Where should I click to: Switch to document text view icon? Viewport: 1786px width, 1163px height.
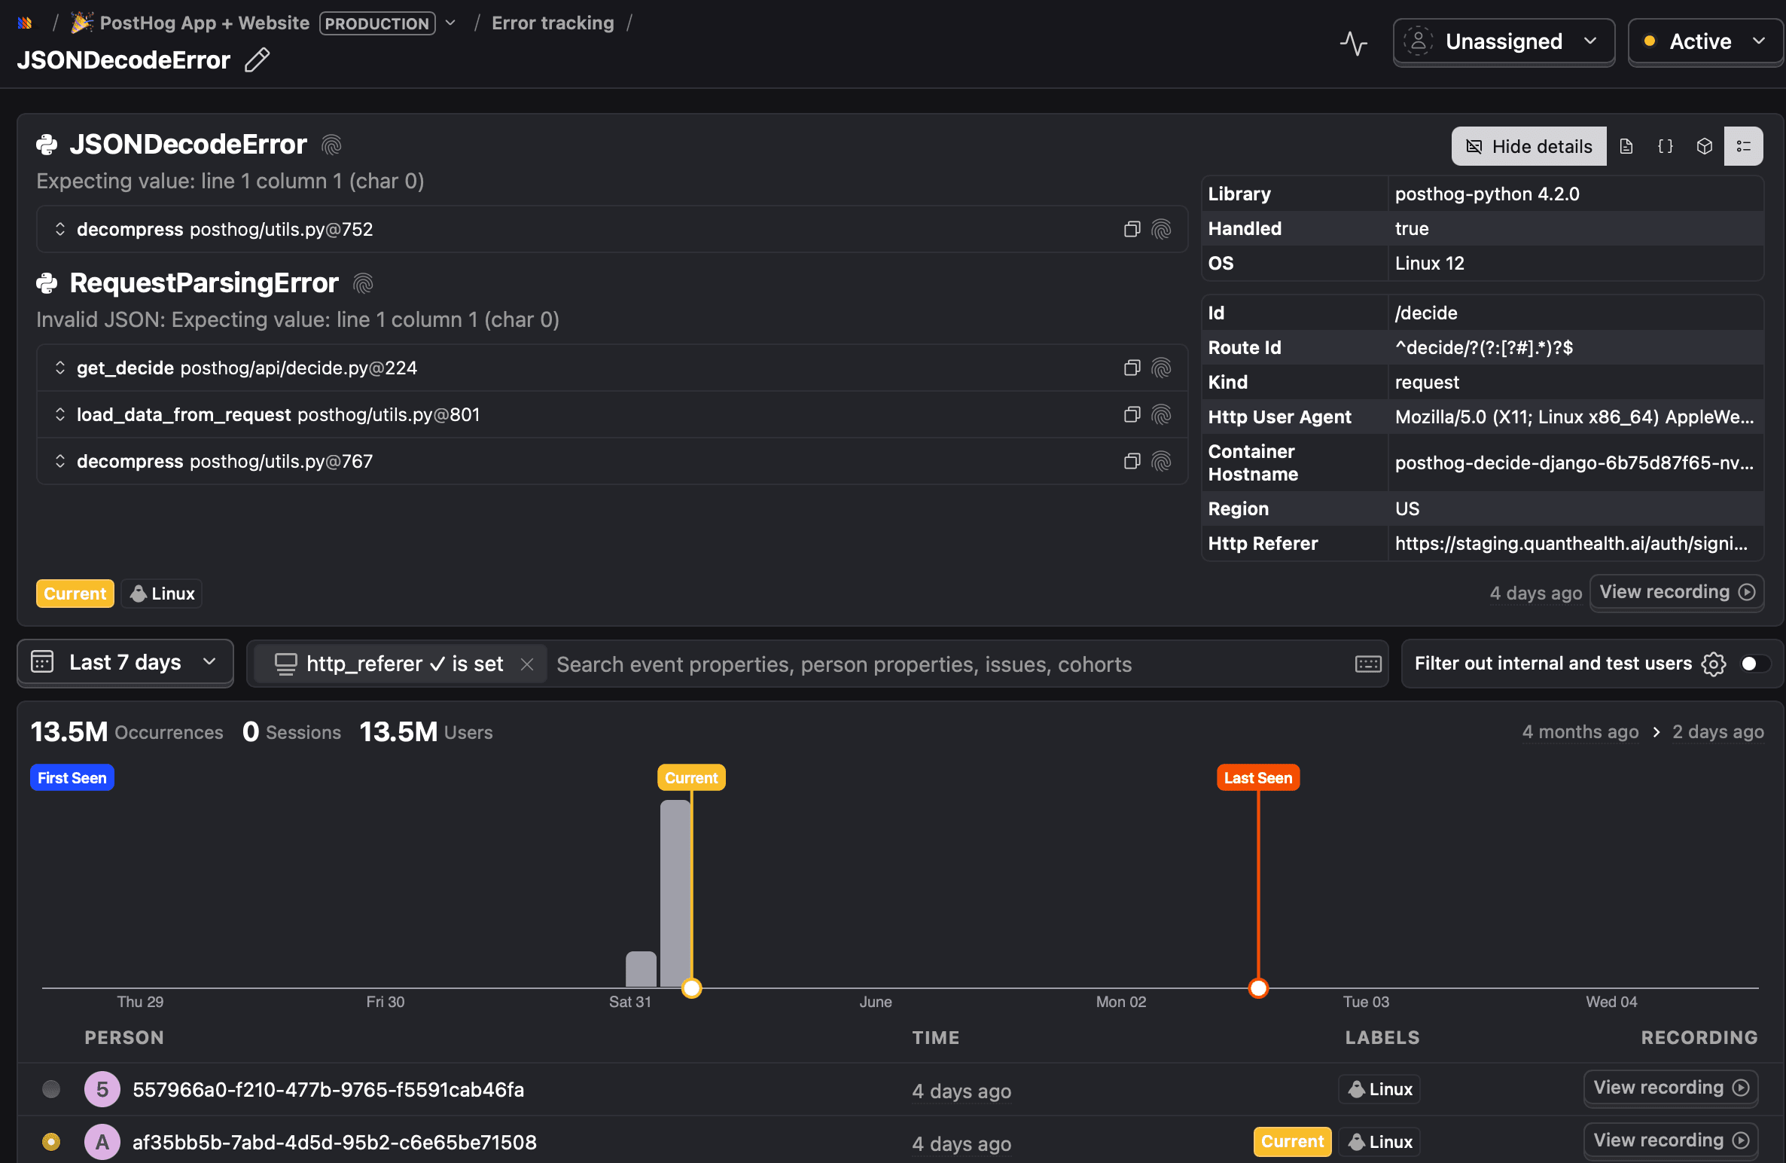pos(1626,146)
